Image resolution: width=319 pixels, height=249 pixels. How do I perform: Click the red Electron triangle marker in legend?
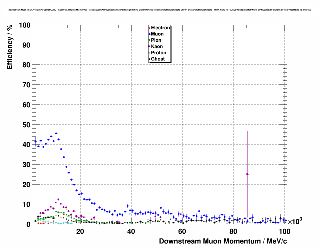(149, 28)
